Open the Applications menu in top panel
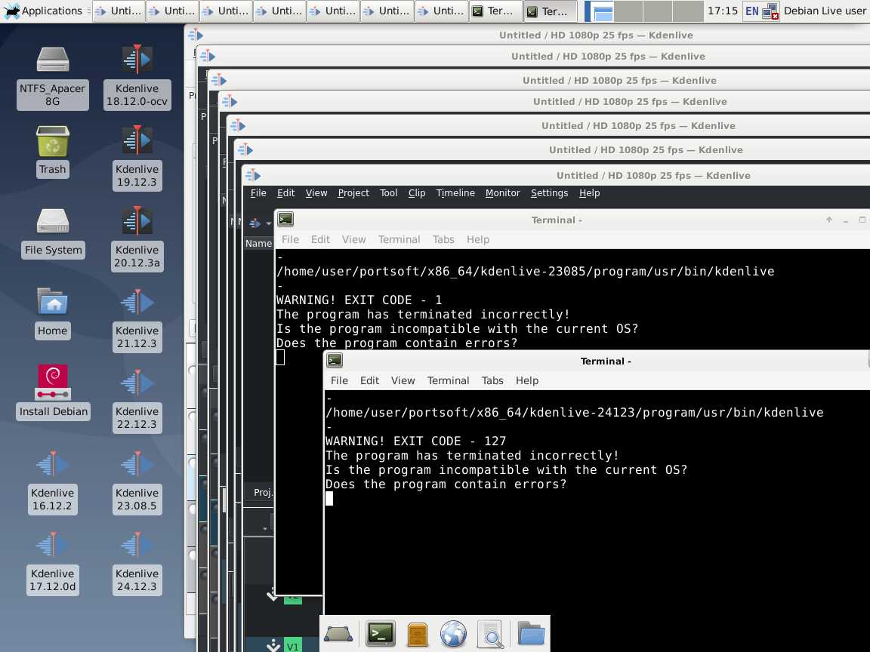This screenshot has width=870, height=652. coord(43,11)
